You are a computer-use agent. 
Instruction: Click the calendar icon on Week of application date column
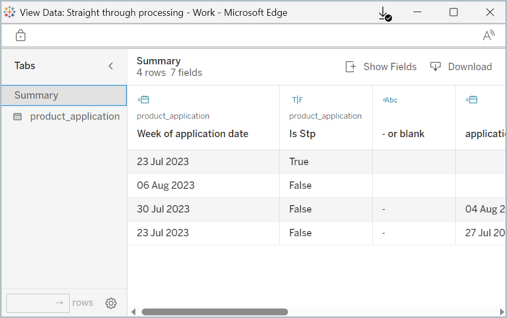point(143,99)
